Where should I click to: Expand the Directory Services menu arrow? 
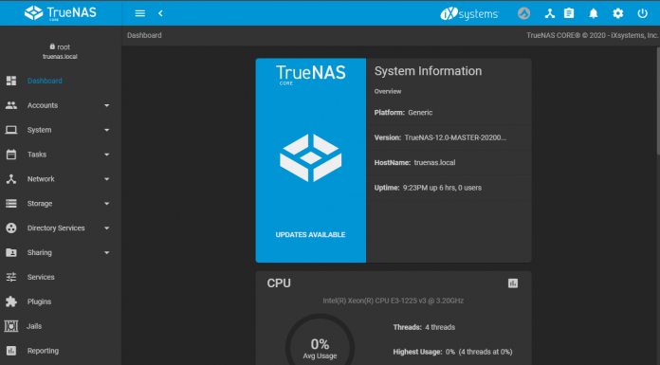(107, 228)
